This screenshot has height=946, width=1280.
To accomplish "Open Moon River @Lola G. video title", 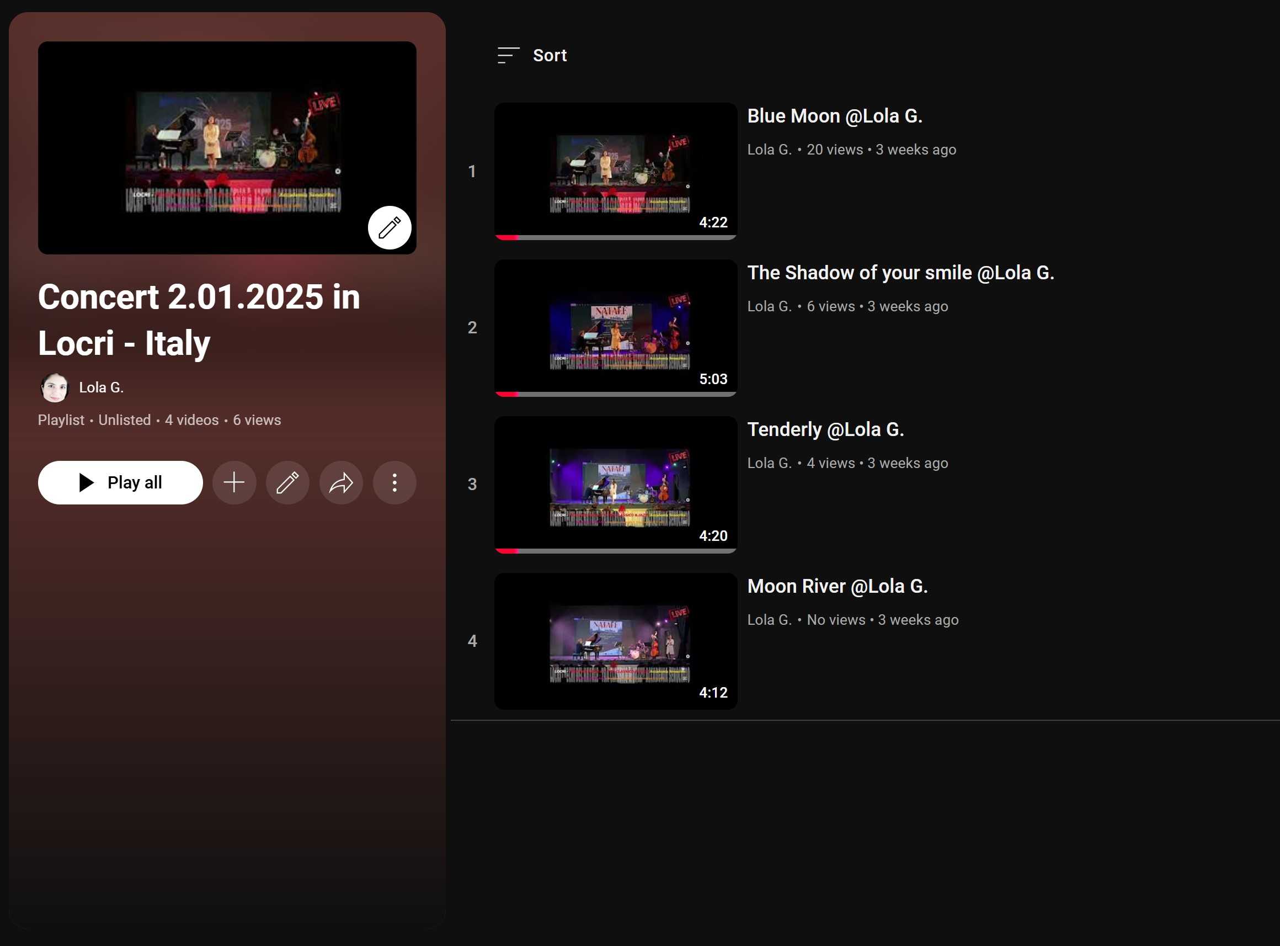I will tap(837, 586).
